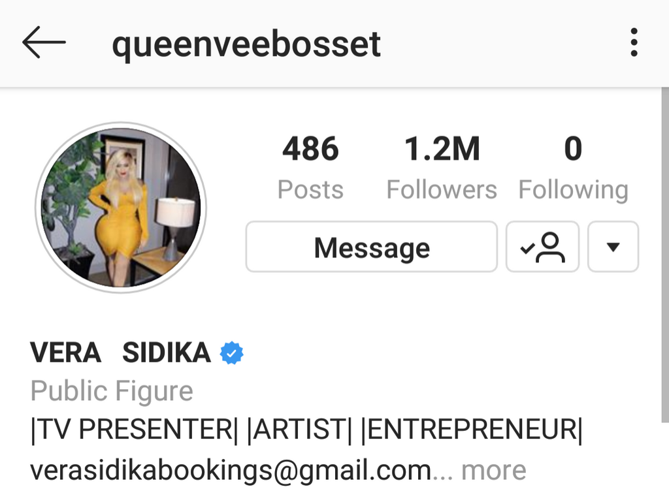The width and height of the screenshot is (669, 487).
Task: Tap the Followers label text
Action: (x=442, y=189)
